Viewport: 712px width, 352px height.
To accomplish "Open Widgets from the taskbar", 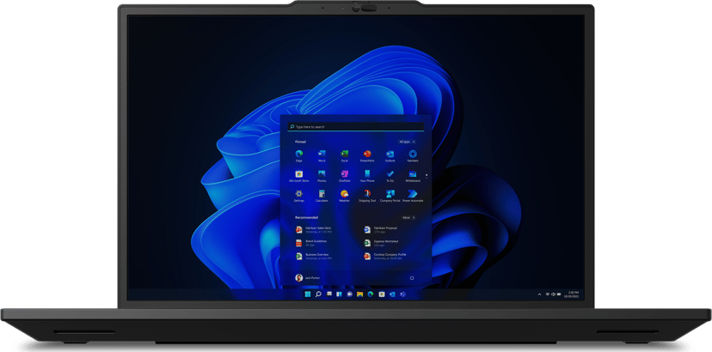I will tap(339, 294).
